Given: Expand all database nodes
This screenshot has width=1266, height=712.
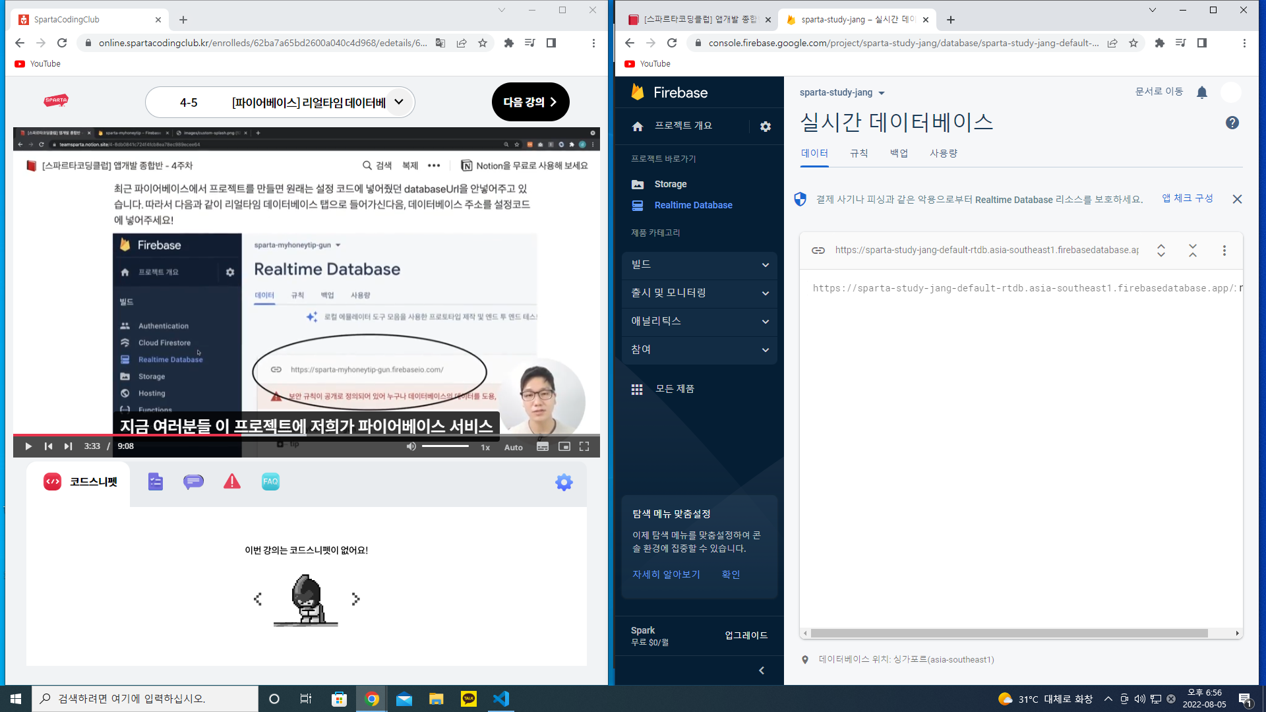Looking at the screenshot, I should click(1161, 251).
